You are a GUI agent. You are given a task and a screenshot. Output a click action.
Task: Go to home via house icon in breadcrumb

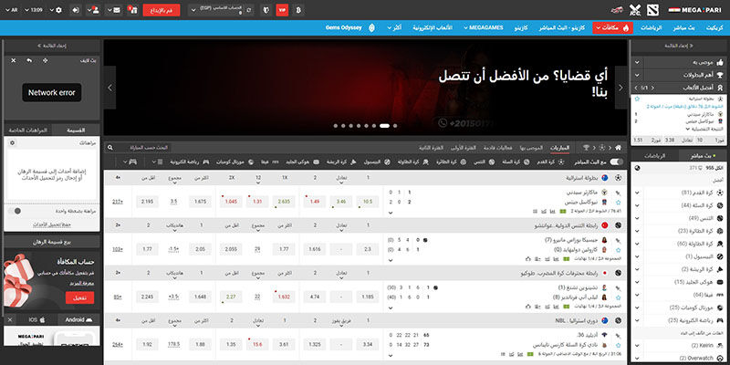click(x=619, y=148)
